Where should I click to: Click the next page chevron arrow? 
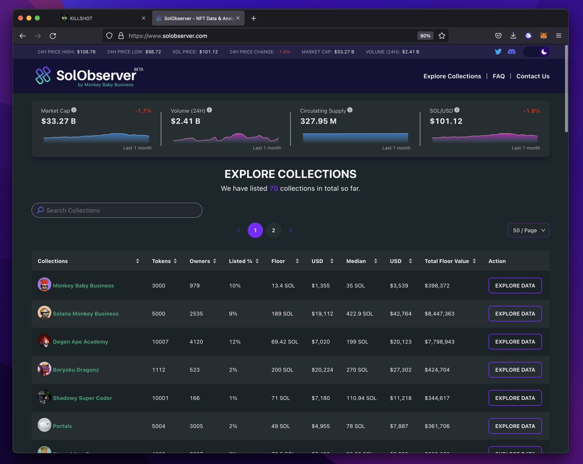coord(291,230)
